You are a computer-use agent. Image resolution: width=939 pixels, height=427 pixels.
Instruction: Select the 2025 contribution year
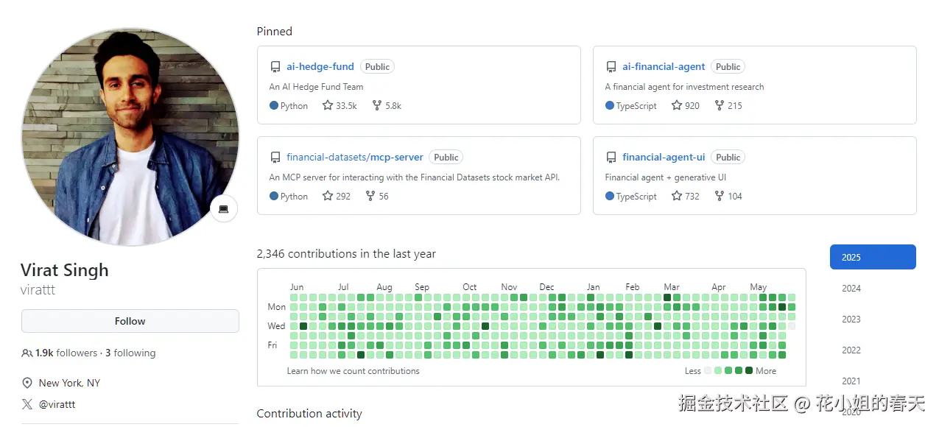(x=873, y=257)
